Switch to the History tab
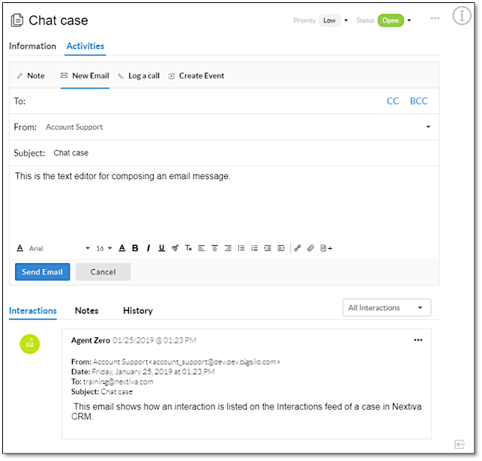 tap(137, 310)
